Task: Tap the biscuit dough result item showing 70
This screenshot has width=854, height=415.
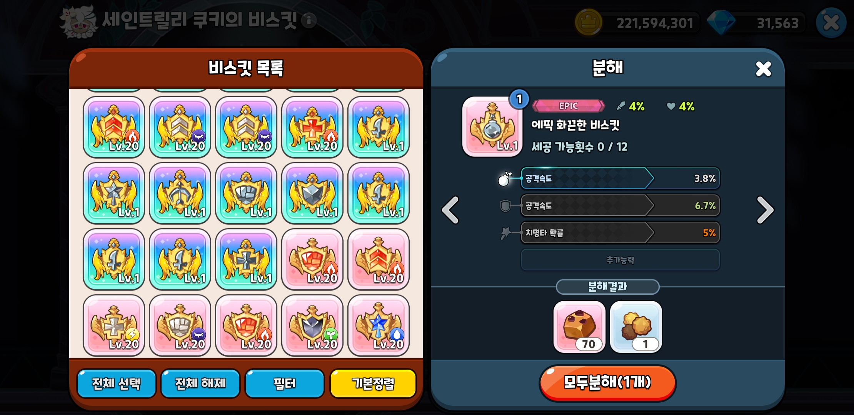Action: pyautogui.click(x=579, y=327)
